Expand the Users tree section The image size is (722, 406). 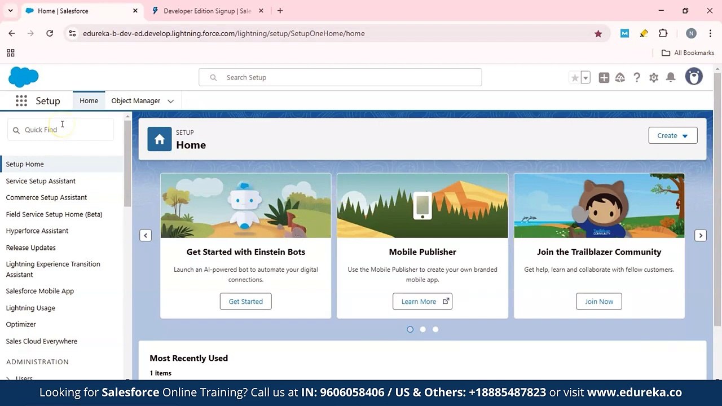click(8, 378)
